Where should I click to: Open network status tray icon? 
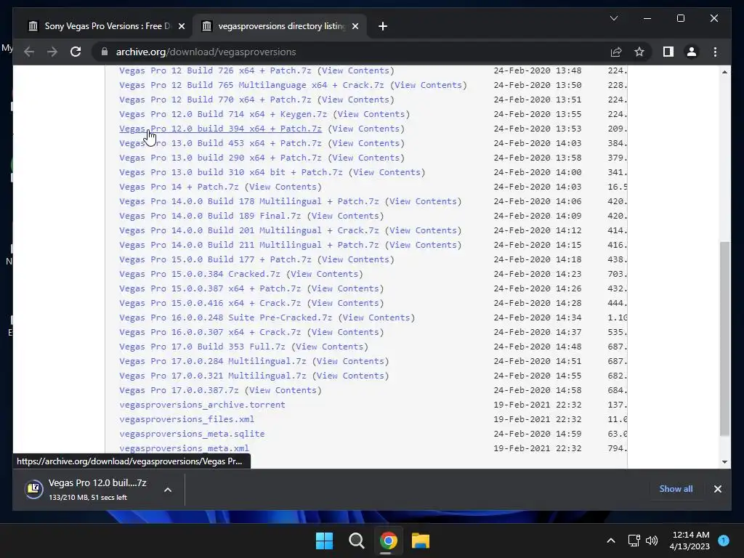[634, 541]
